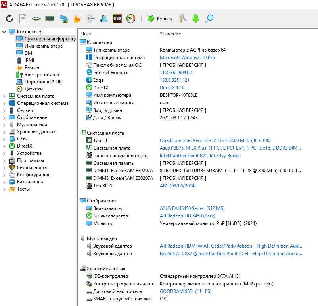Expand the Отображение tree node
Screen dimensions: 318x306
[x=4, y=117]
